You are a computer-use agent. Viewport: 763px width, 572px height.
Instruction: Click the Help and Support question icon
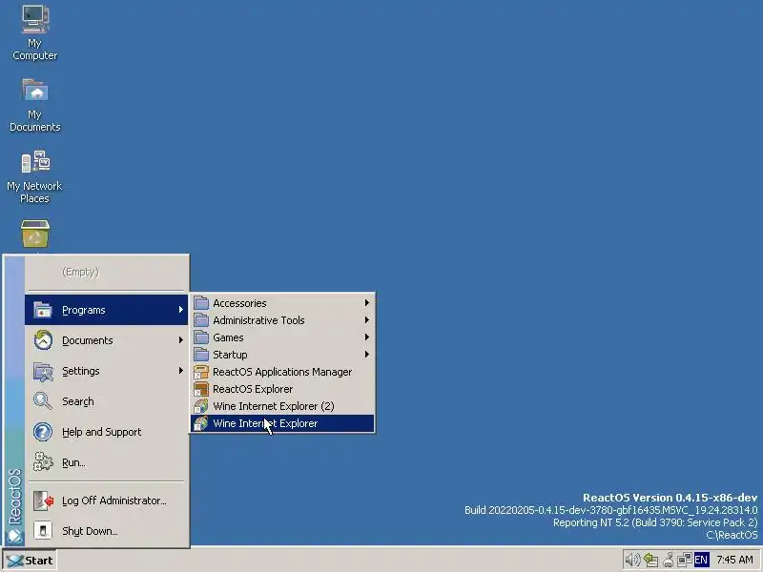[43, 432]
